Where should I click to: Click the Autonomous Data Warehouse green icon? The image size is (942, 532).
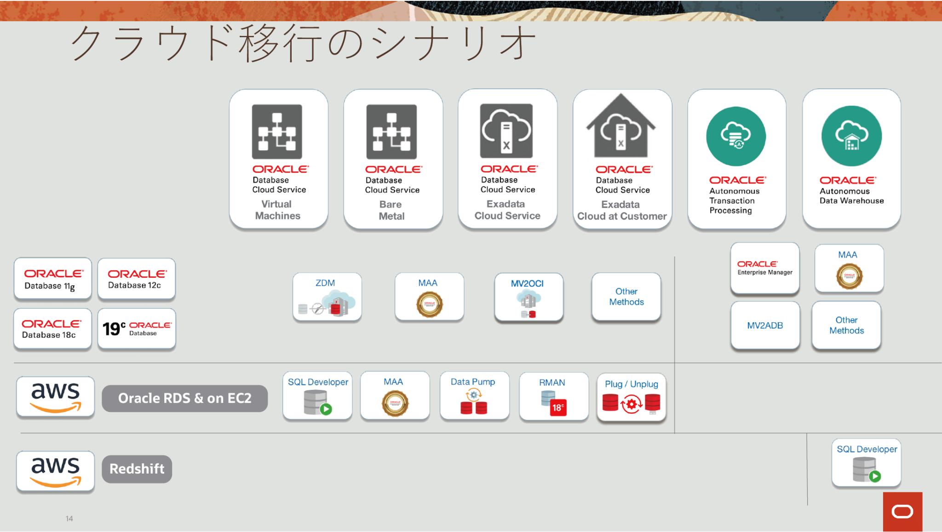pyautogui.click(x=851, y=136)
